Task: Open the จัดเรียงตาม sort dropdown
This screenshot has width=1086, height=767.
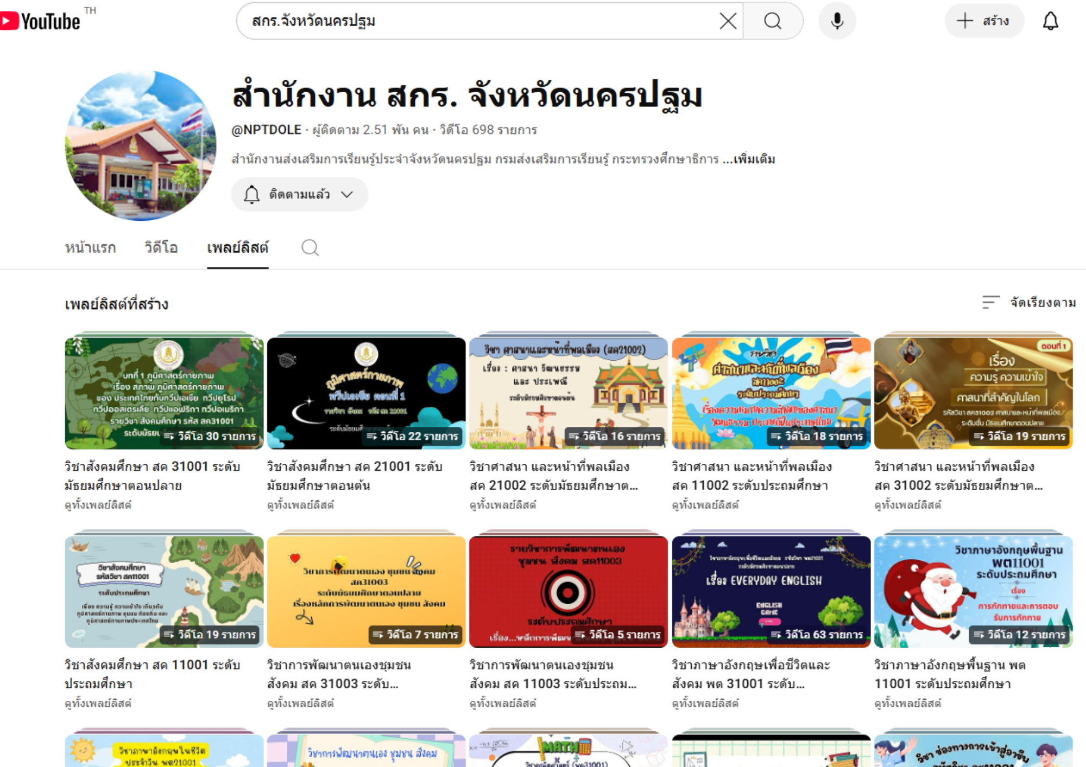Action: click(x=1028, y=303)
